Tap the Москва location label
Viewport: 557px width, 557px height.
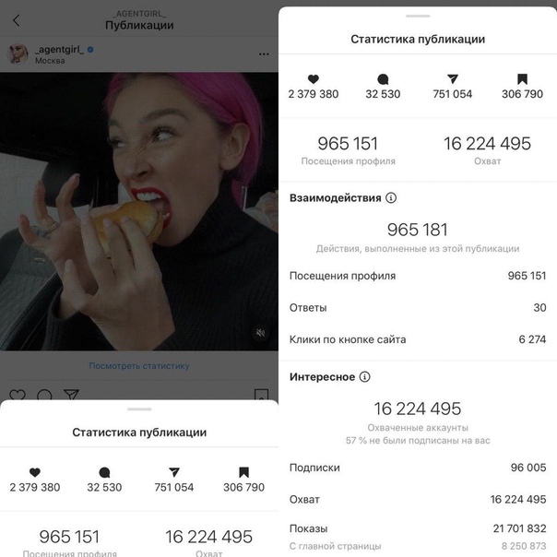(50, 61)
